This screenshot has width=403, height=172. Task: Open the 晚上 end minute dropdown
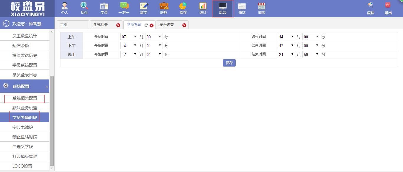[x=311, y=54]
